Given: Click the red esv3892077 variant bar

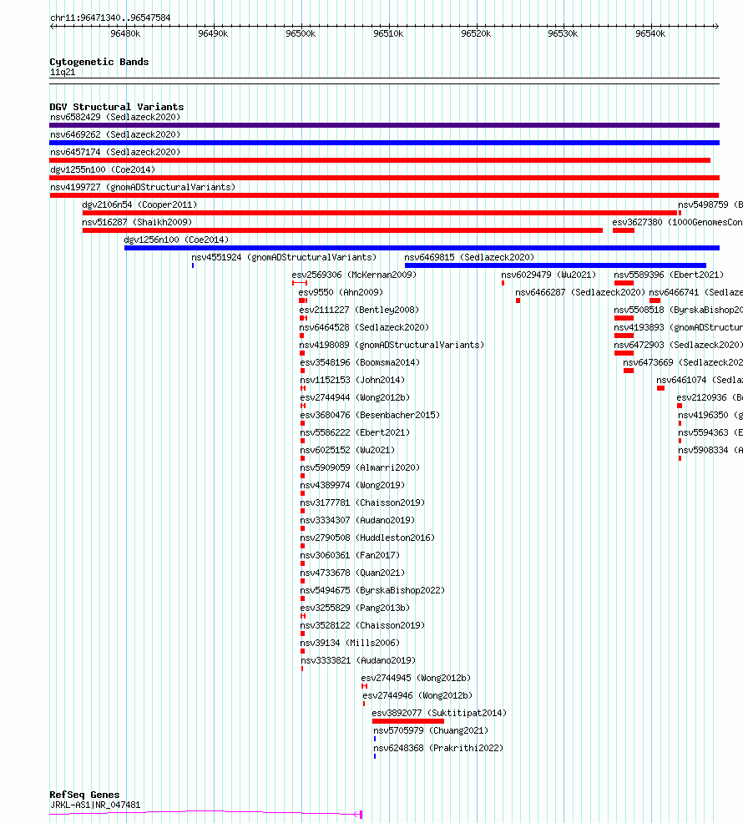Looking at the screenshot, I should click(x=408, y=721).
